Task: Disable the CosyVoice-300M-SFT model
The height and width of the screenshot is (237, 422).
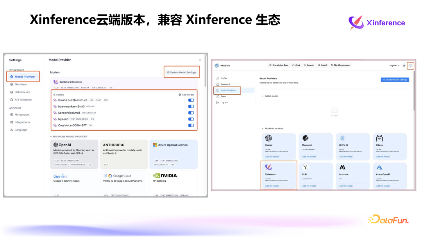Action: 190,125
